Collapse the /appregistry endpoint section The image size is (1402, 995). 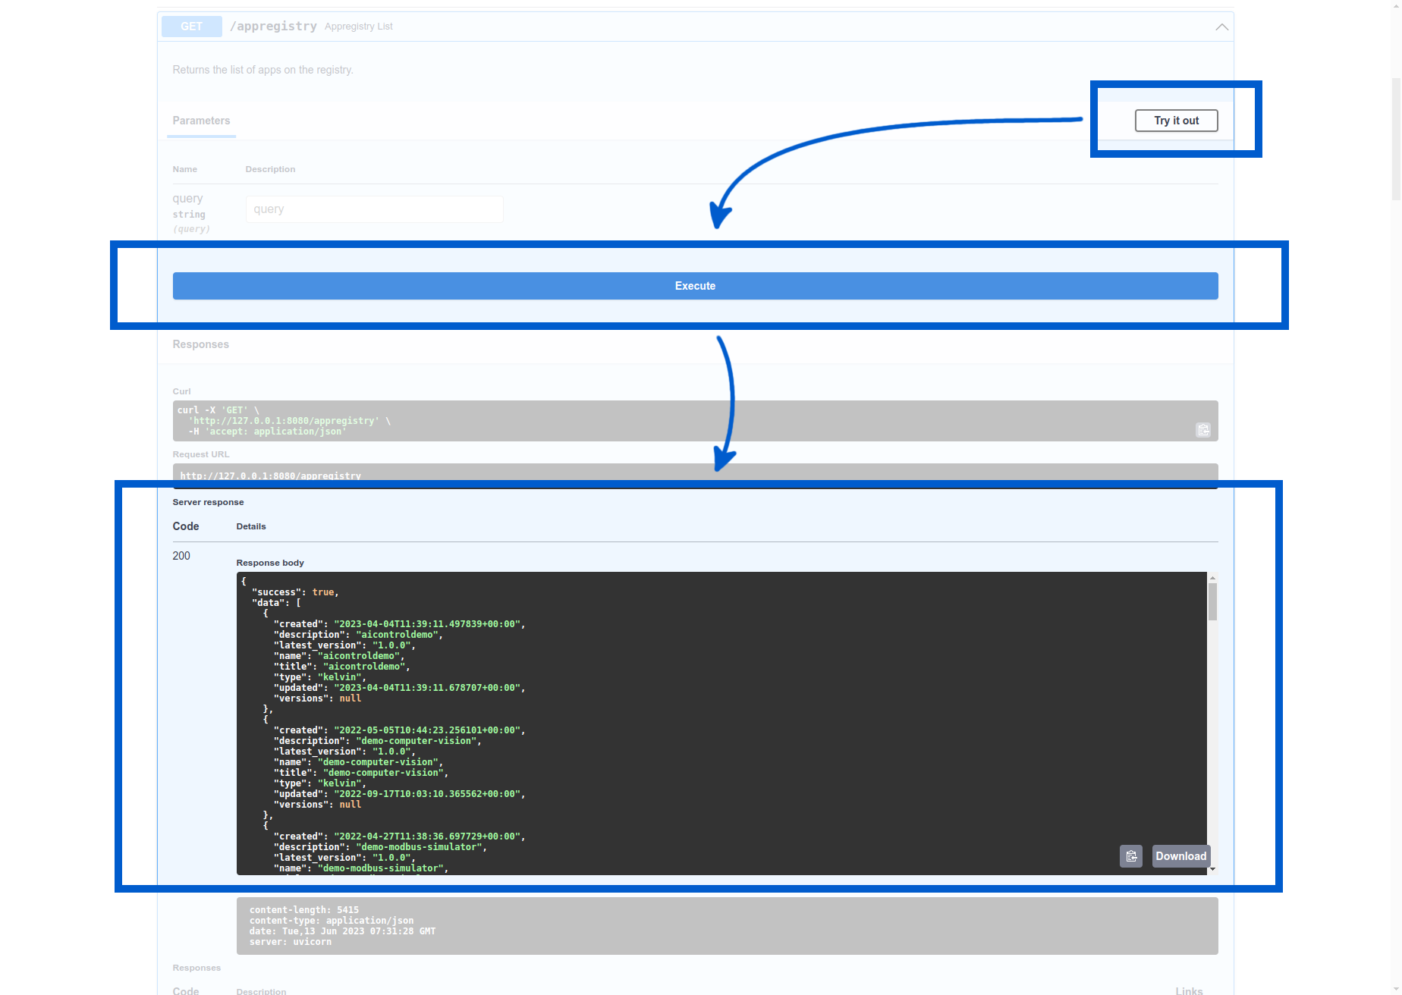1221,27
